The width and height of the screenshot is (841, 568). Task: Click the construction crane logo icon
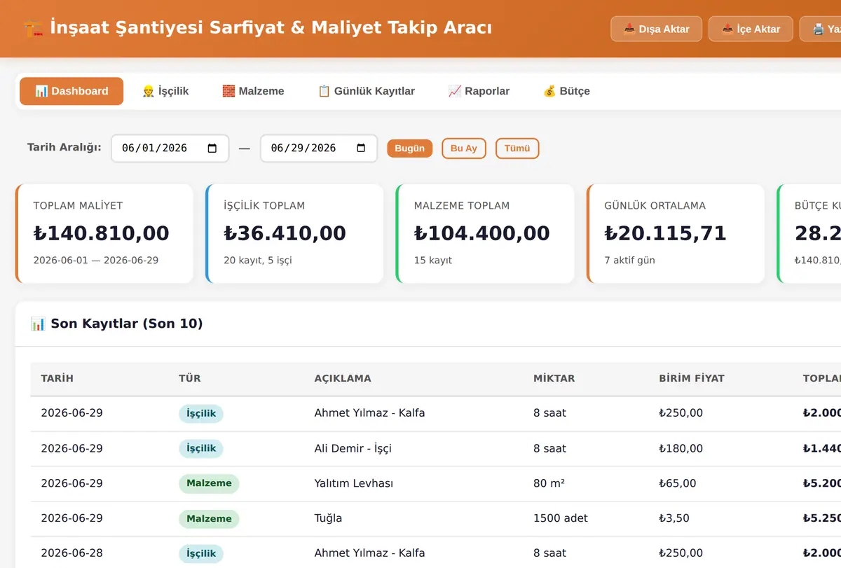point(34,29)
